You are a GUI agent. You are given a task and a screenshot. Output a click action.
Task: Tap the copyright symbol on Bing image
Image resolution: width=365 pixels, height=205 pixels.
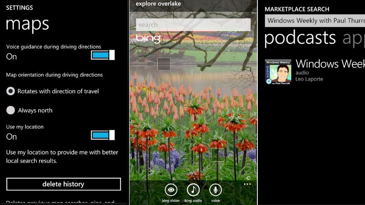coord(248,178)
